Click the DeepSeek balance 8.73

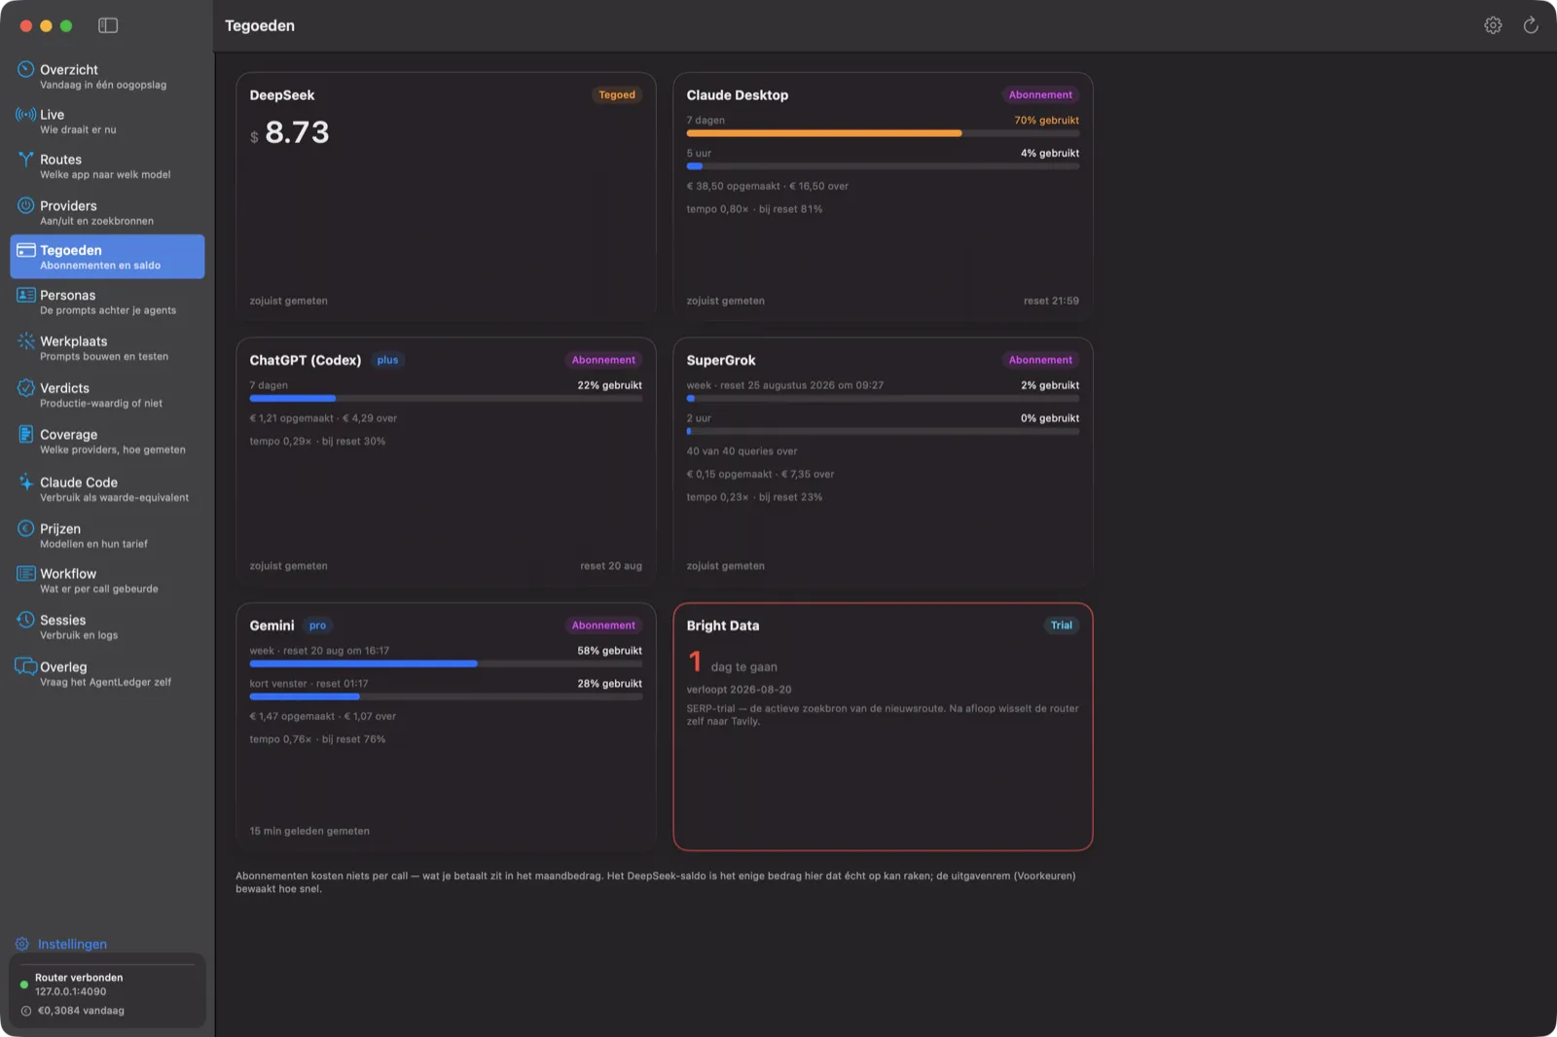pos(297,132)
